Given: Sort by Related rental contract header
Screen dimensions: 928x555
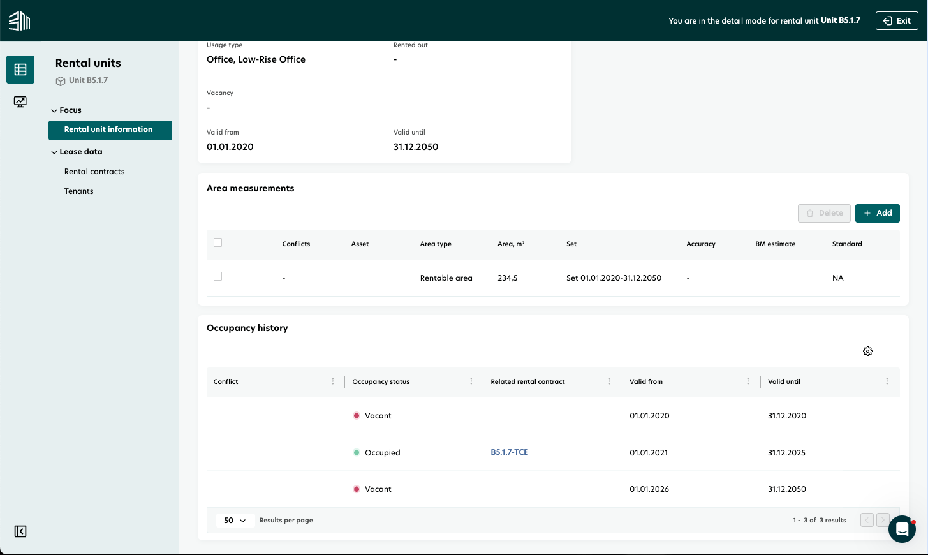Looking at the screenshot, I should click(527, 381).
